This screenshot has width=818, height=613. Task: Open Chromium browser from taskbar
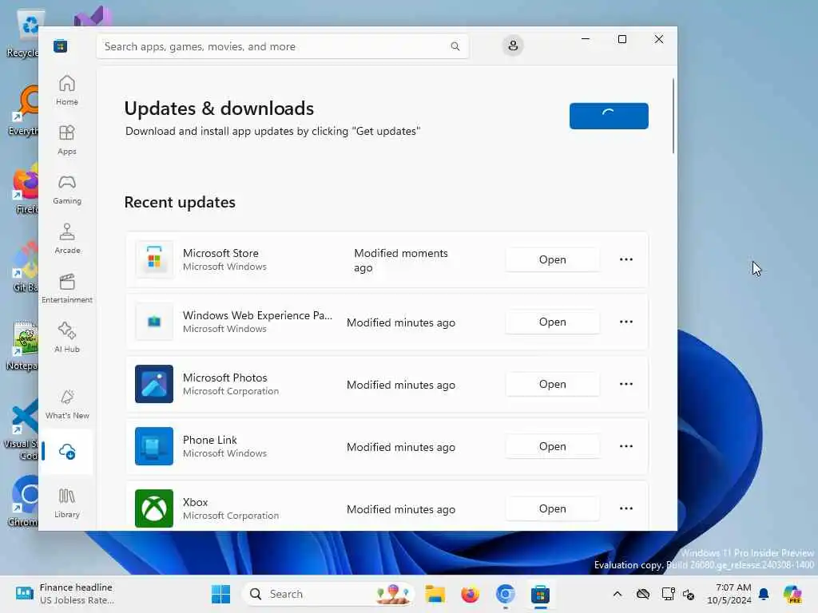505,594
